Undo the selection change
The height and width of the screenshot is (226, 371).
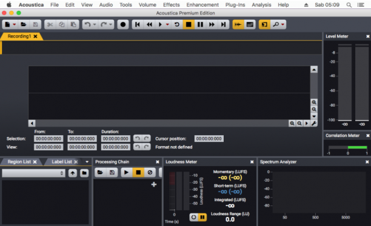click(138, 138)
